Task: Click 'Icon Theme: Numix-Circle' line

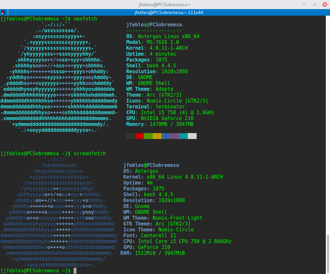Action: [x=158, y=230]
